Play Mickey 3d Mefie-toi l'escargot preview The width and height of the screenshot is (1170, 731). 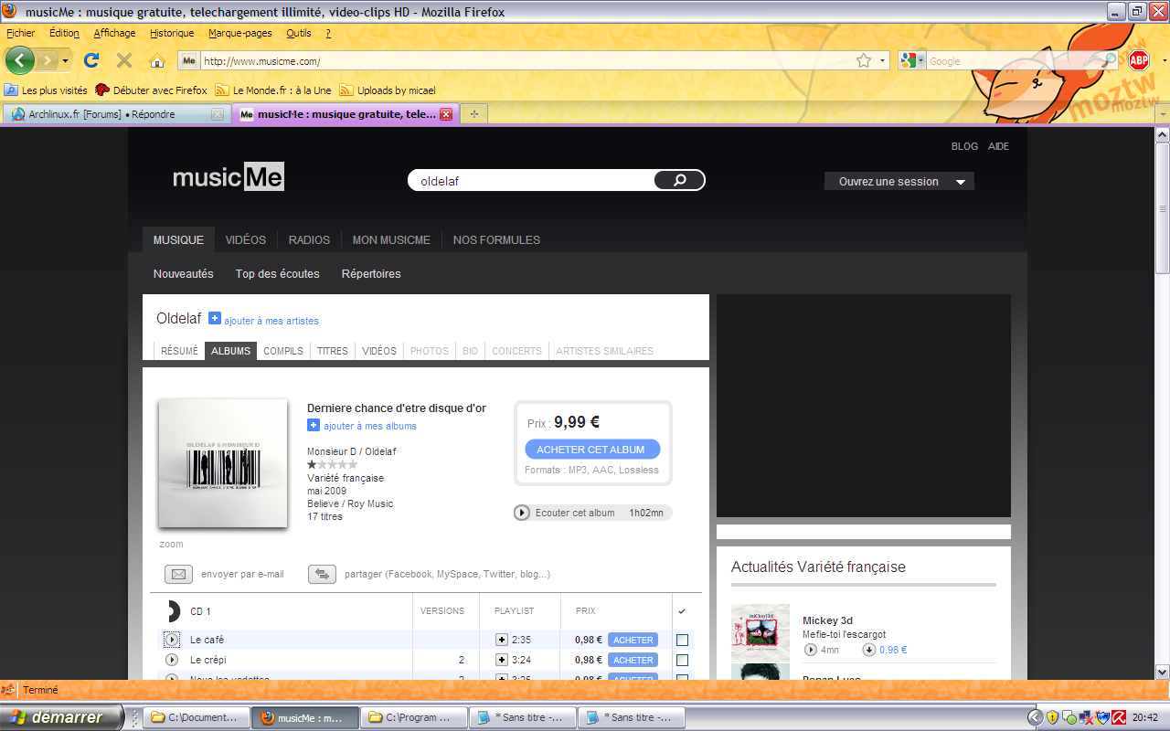810,650
